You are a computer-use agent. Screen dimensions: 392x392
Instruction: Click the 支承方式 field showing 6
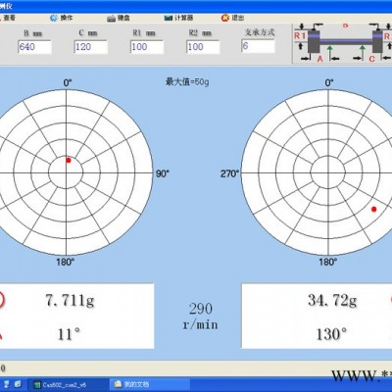(x=258, y=46)
